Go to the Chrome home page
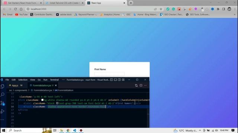Screen dimensions: 238x133 coord(21,9)
